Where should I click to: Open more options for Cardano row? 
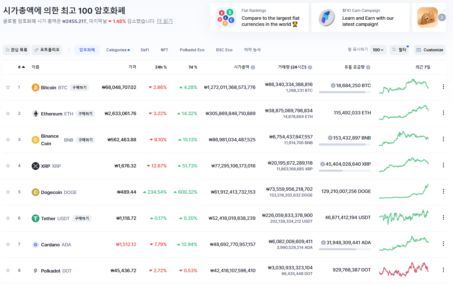(443, 243)
